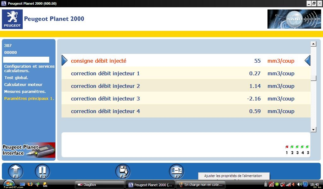The width and height of the screenshot is (323, 189).
Task: Open the Windows Start orb
Action: (x=9, y=184)
